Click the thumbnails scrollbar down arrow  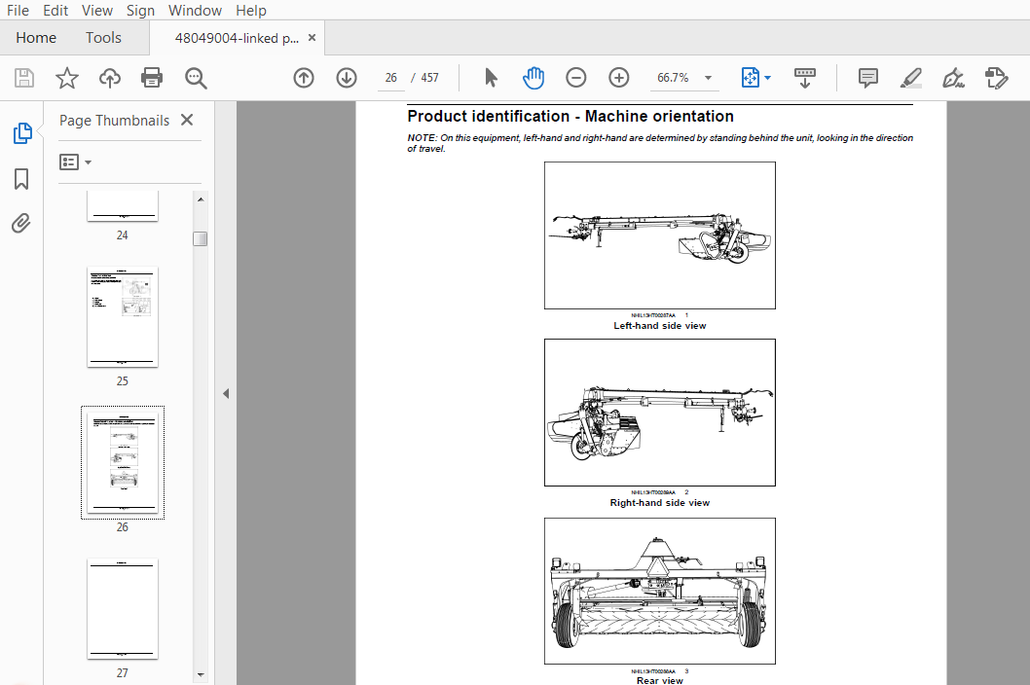201,674
